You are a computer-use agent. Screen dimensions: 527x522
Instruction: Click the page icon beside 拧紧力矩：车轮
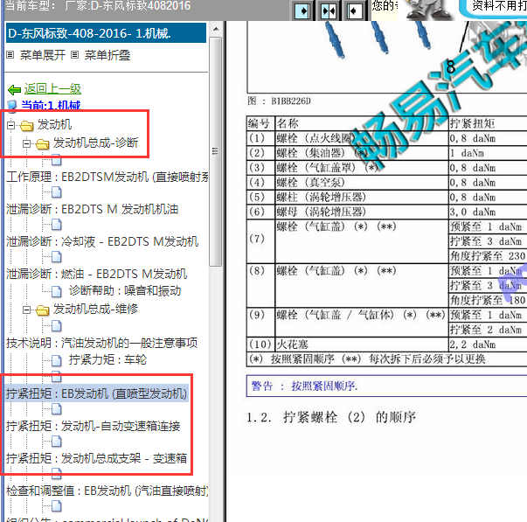click(x=57, y=360)
